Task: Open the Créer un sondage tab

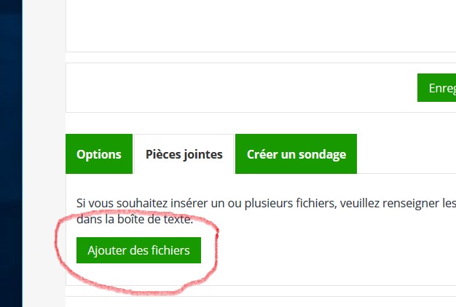Action: coord(296,154)
